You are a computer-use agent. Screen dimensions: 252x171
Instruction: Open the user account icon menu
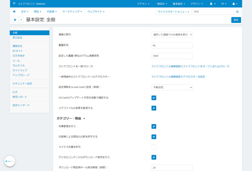[x=235, y=4]
